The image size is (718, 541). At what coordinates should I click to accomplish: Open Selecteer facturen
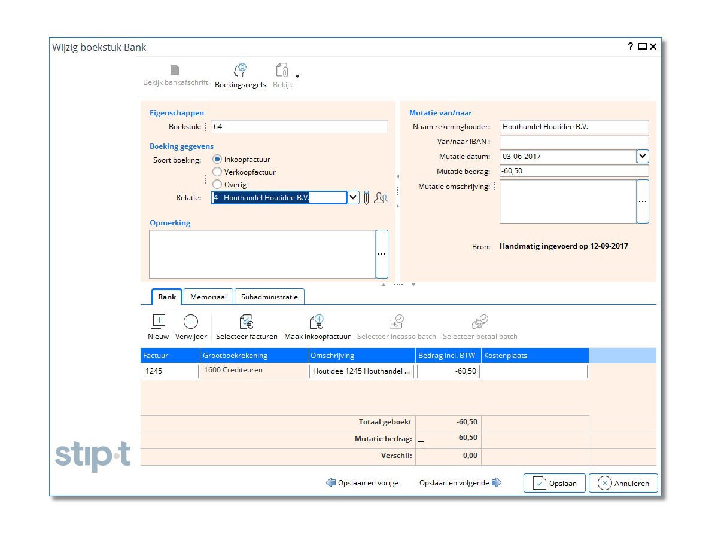[x=247, y=322]
